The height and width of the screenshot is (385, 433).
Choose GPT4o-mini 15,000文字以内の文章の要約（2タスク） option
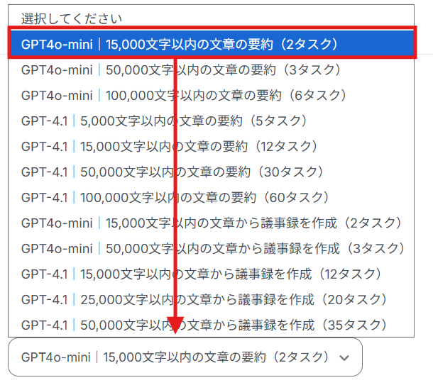[211, 44]
